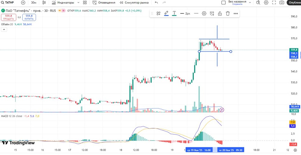
Task: Select the Объём 20 indicator legend
Action: tap(7, 24)
